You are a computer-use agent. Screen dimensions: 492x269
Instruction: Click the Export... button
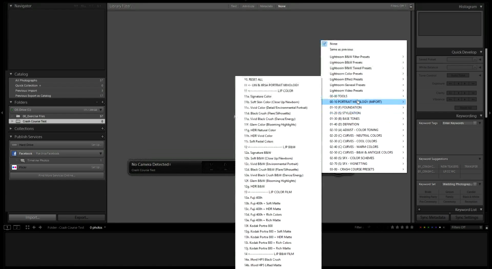tap(81, 218)
